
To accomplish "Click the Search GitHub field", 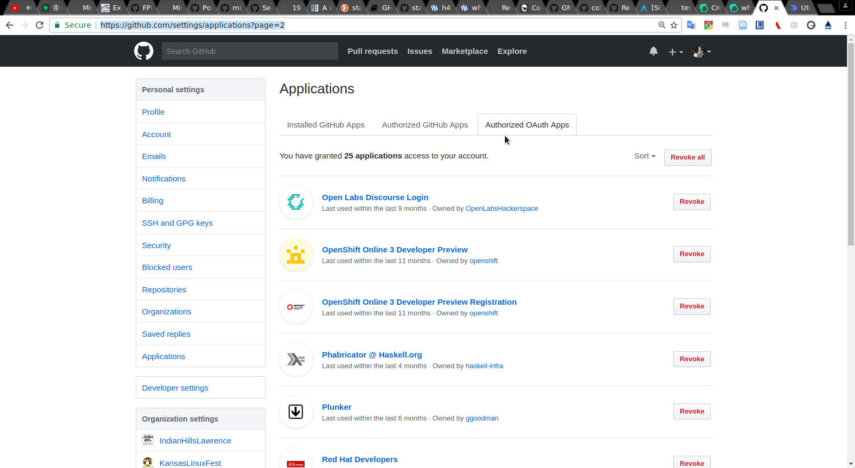I will (250, 51).
